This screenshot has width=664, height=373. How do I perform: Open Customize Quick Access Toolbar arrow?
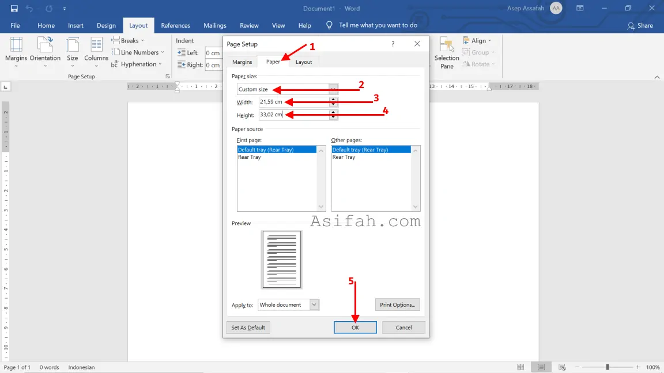point(65,9)
